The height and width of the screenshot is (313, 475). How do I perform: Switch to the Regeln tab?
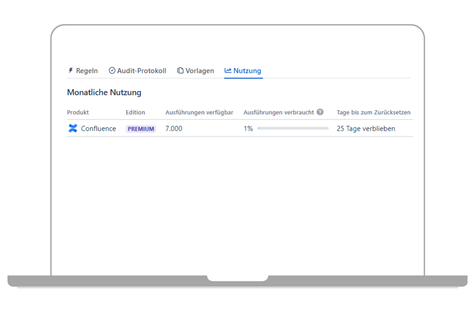[87, 71]
